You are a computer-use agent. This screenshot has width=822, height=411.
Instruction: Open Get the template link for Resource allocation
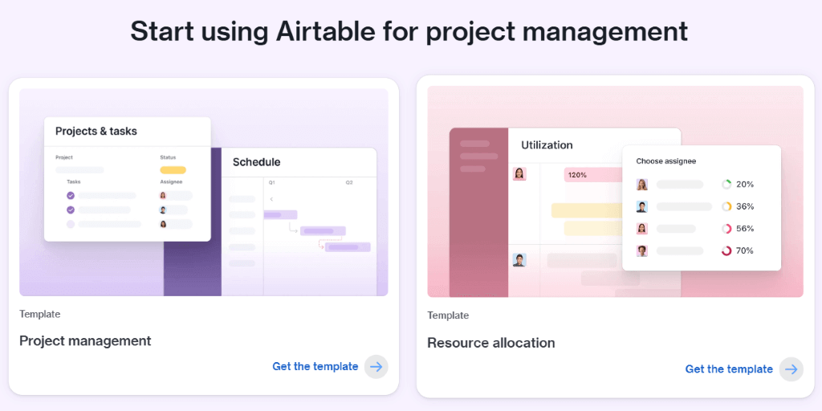pyautogui.click(x=729, y=369)
